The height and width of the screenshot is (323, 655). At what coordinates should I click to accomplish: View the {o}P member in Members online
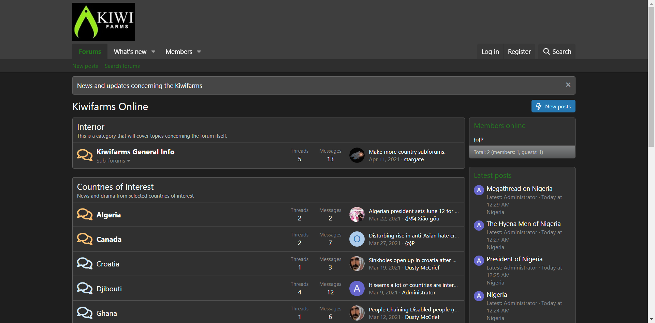coord(479,140)
